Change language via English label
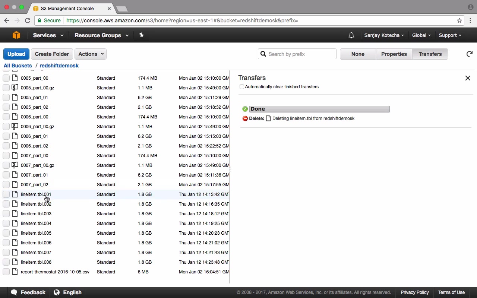 click(72, 292)
